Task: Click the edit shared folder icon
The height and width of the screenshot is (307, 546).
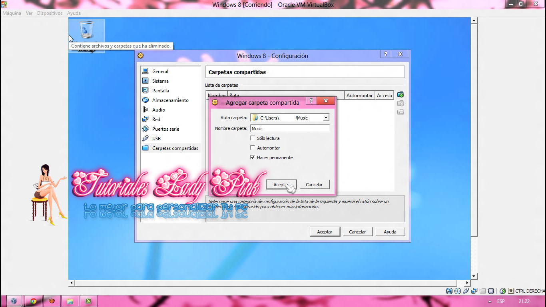Action: (x=400, y=104)
